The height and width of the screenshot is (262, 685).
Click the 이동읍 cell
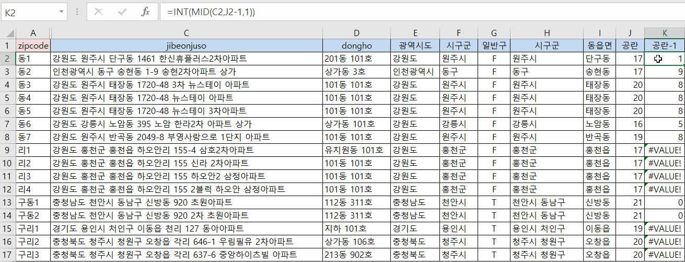click(599, 229)
